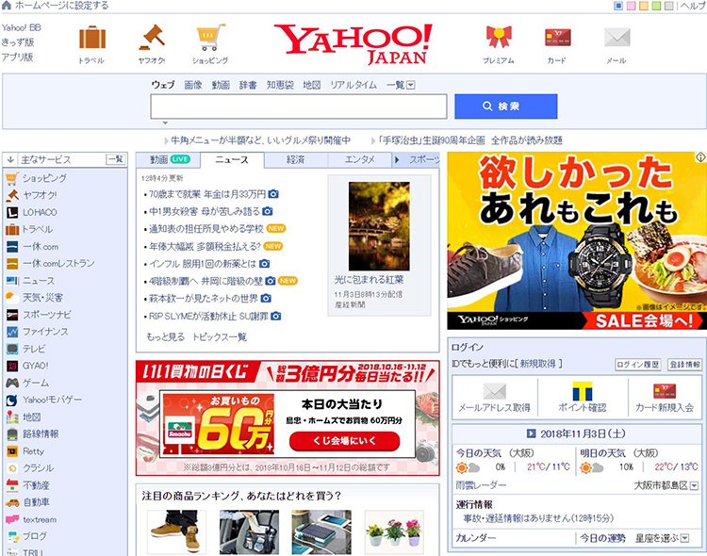This screenshot has height=556, width=707.
Task: Open the Card icon in the header
Action: pyautogui.click(x=558, y=38)
